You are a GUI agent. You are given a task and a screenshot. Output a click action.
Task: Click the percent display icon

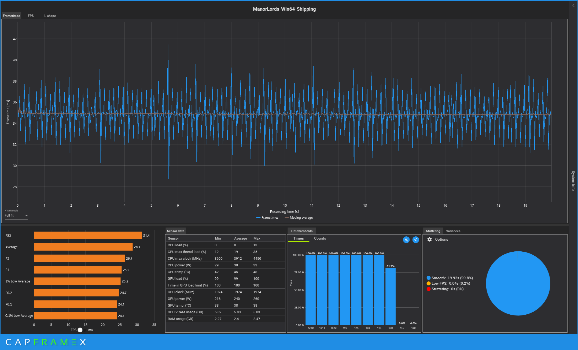click(x=406, y=240)
